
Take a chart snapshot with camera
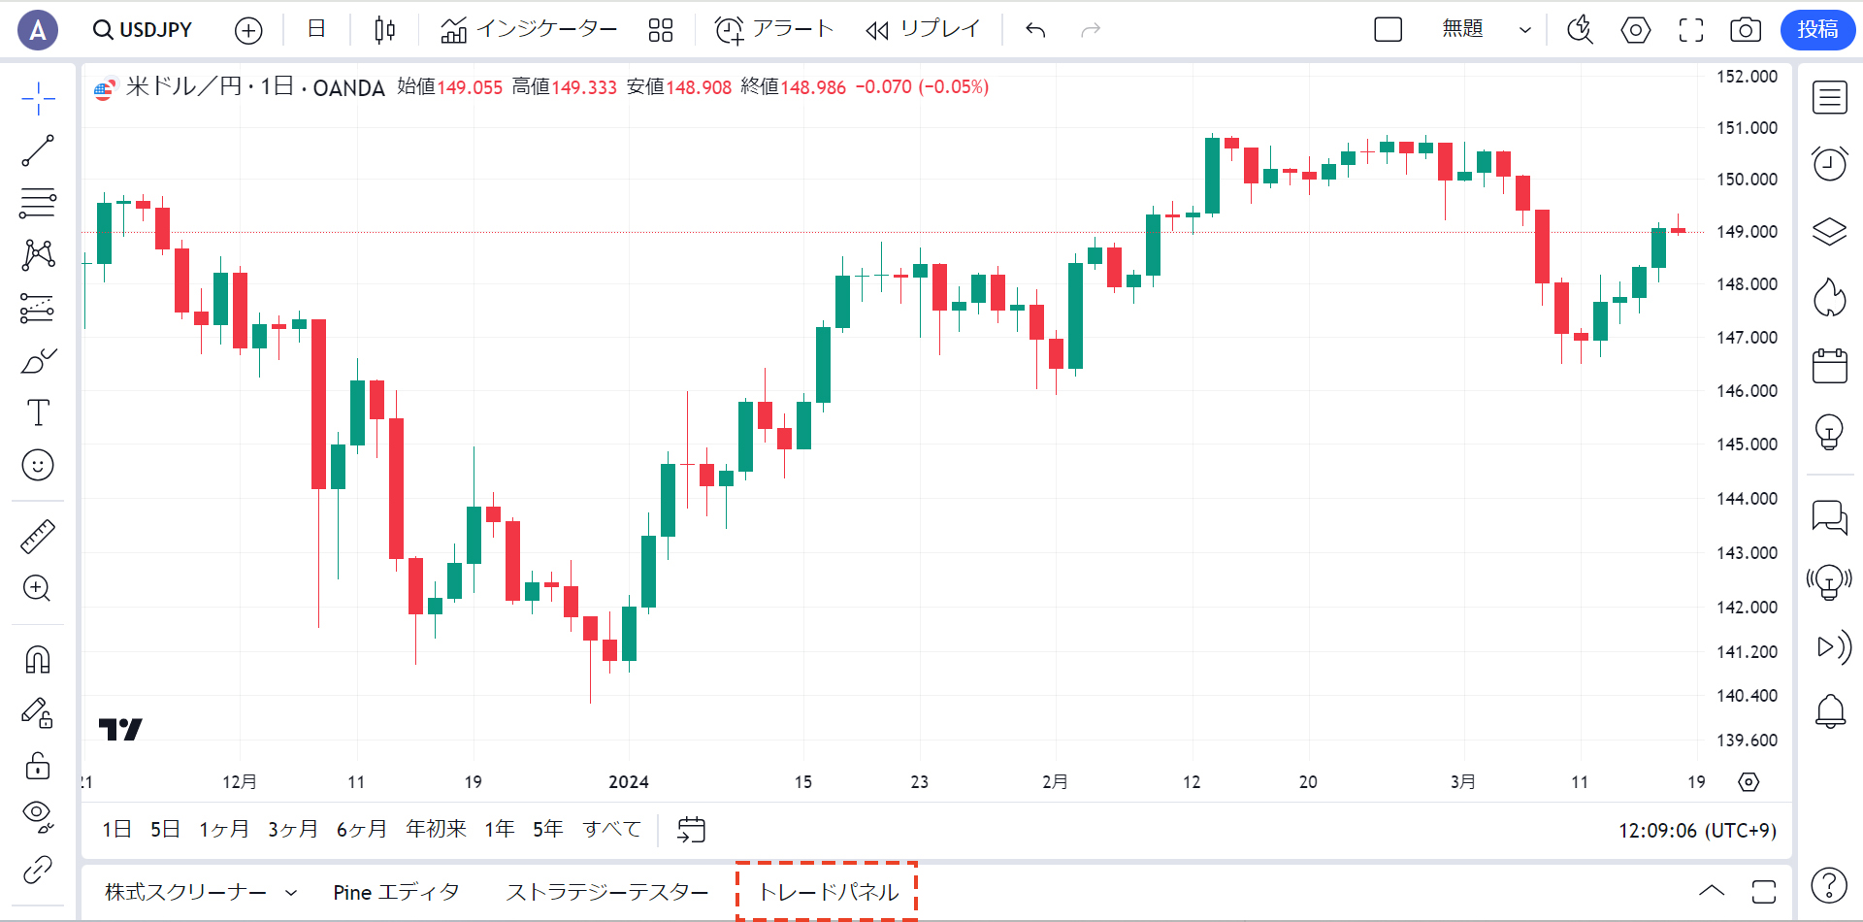tap(1746, 30)
